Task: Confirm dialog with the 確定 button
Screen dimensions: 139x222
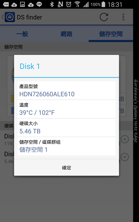Action: tap(67, 168)
